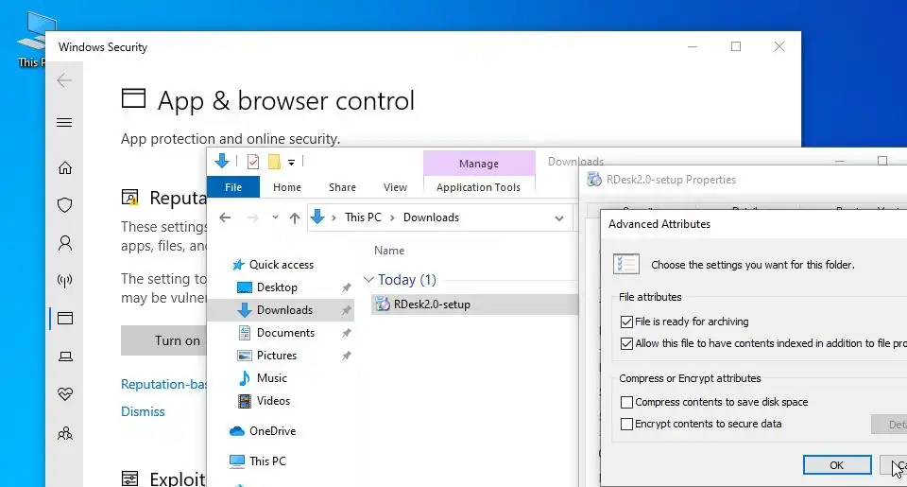Screen dimensions: 907x487
Task: Open Firewall & network protection icon
Action: click(x=65, y=281)
